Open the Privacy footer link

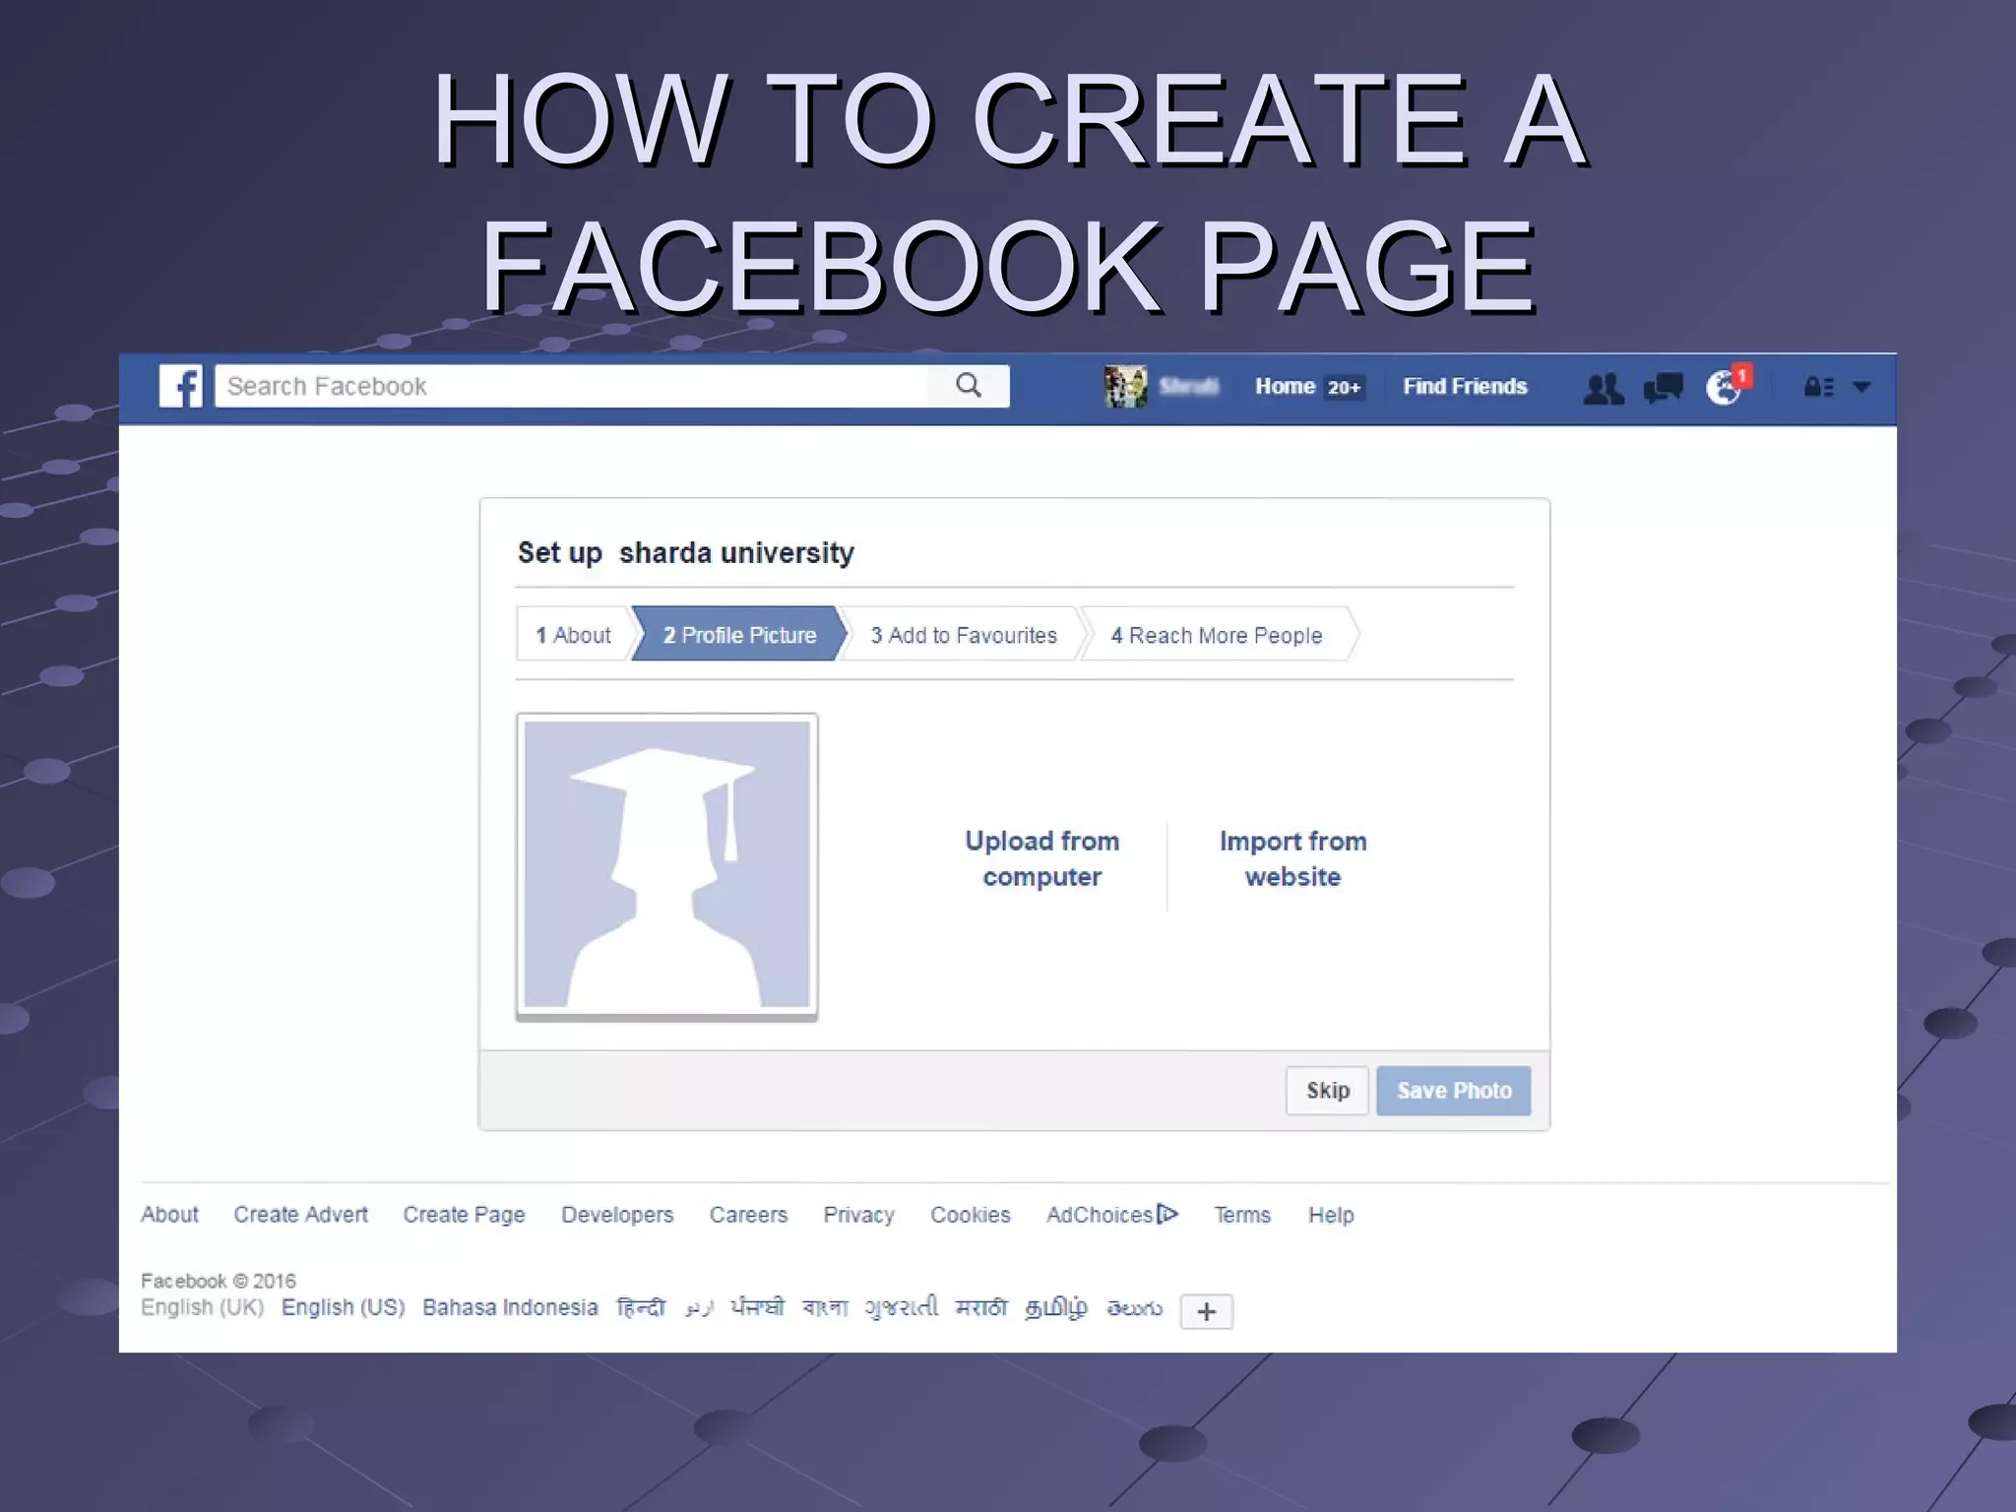(x=858, y=1215)
